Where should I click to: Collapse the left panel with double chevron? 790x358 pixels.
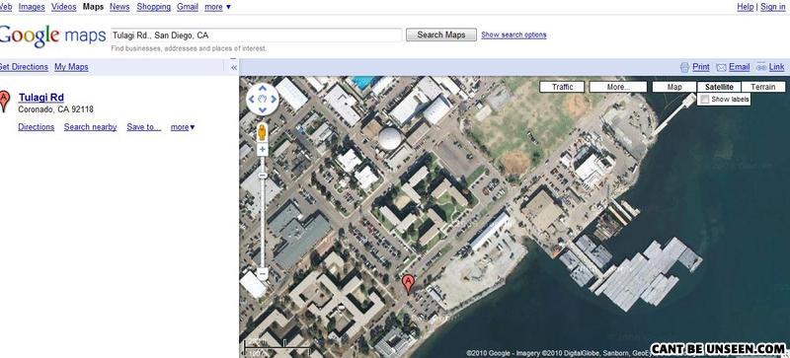pyautogui.click(x=234, y=67)
